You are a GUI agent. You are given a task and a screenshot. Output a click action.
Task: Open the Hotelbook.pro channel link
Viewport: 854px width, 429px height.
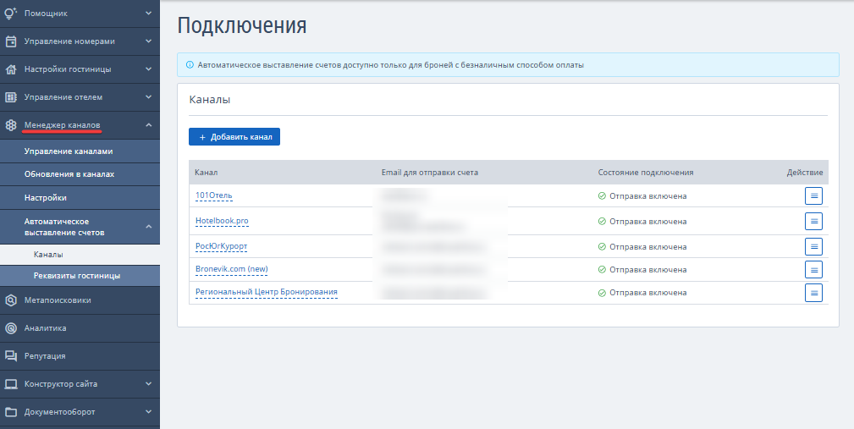222,221
